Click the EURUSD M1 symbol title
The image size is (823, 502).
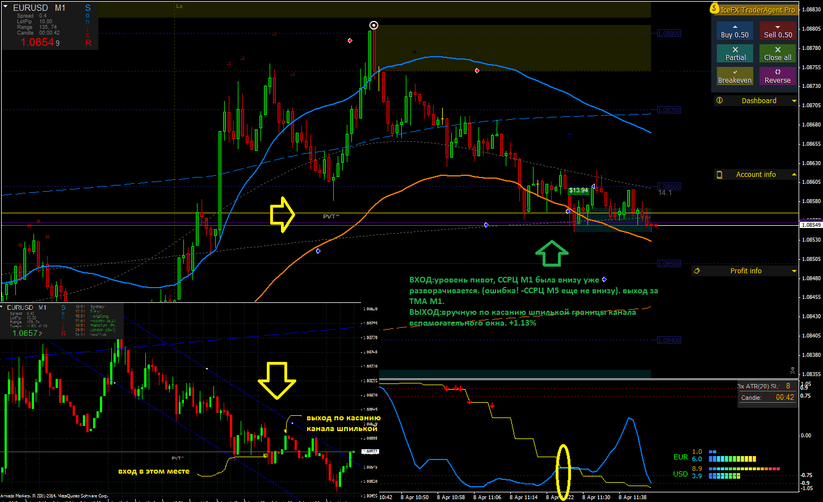39,8
